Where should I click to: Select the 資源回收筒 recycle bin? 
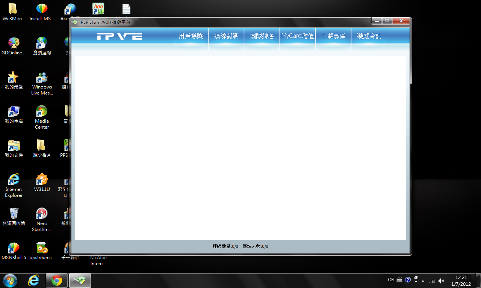[14, 217]
